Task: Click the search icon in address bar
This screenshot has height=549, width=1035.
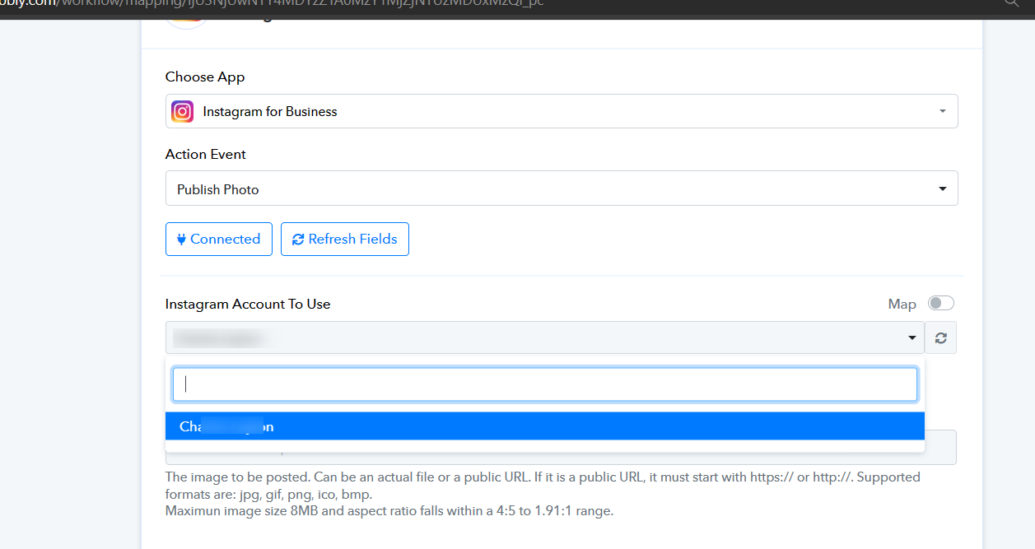Action: 1011,2
